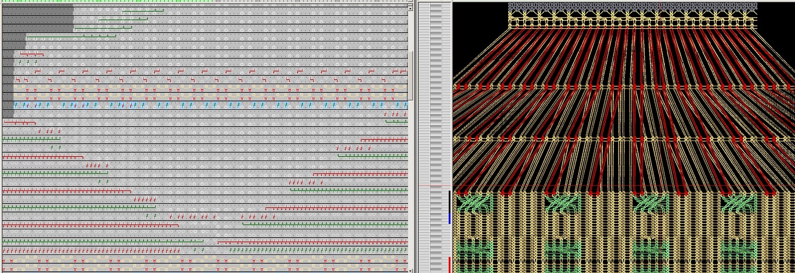
Task: Select the topmost green knit line in technical view
Action: click(x=143, y=10)
